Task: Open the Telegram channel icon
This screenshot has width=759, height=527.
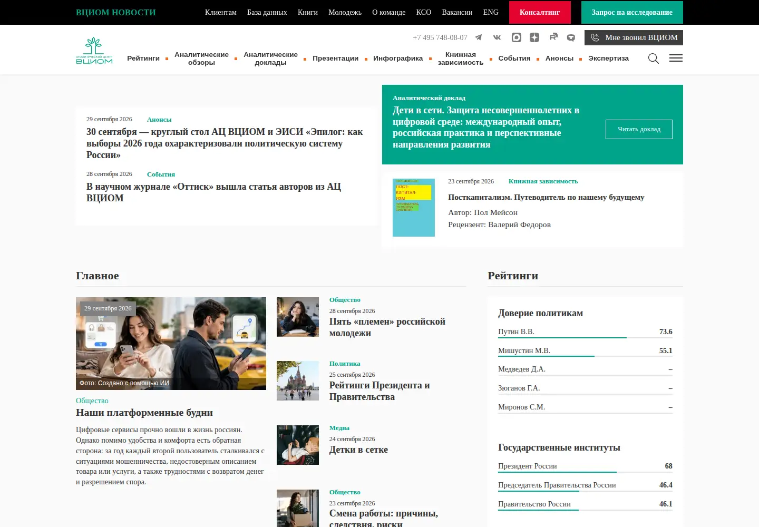Action: (x=479, y=37)
